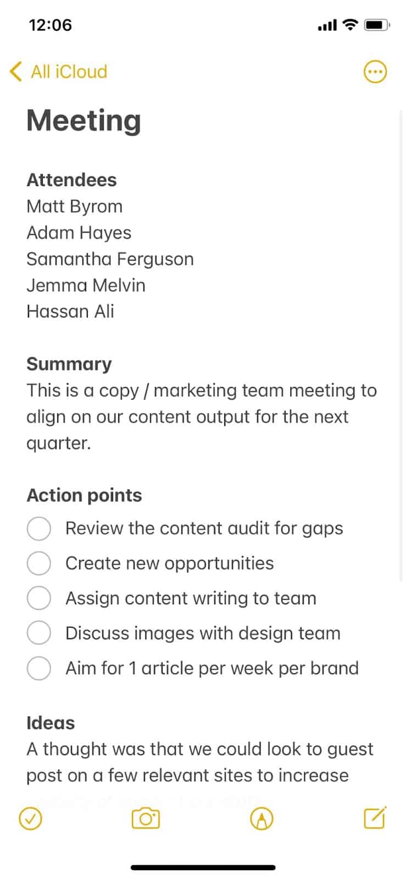Select the markup pen tool

click(x=261, y=818)
